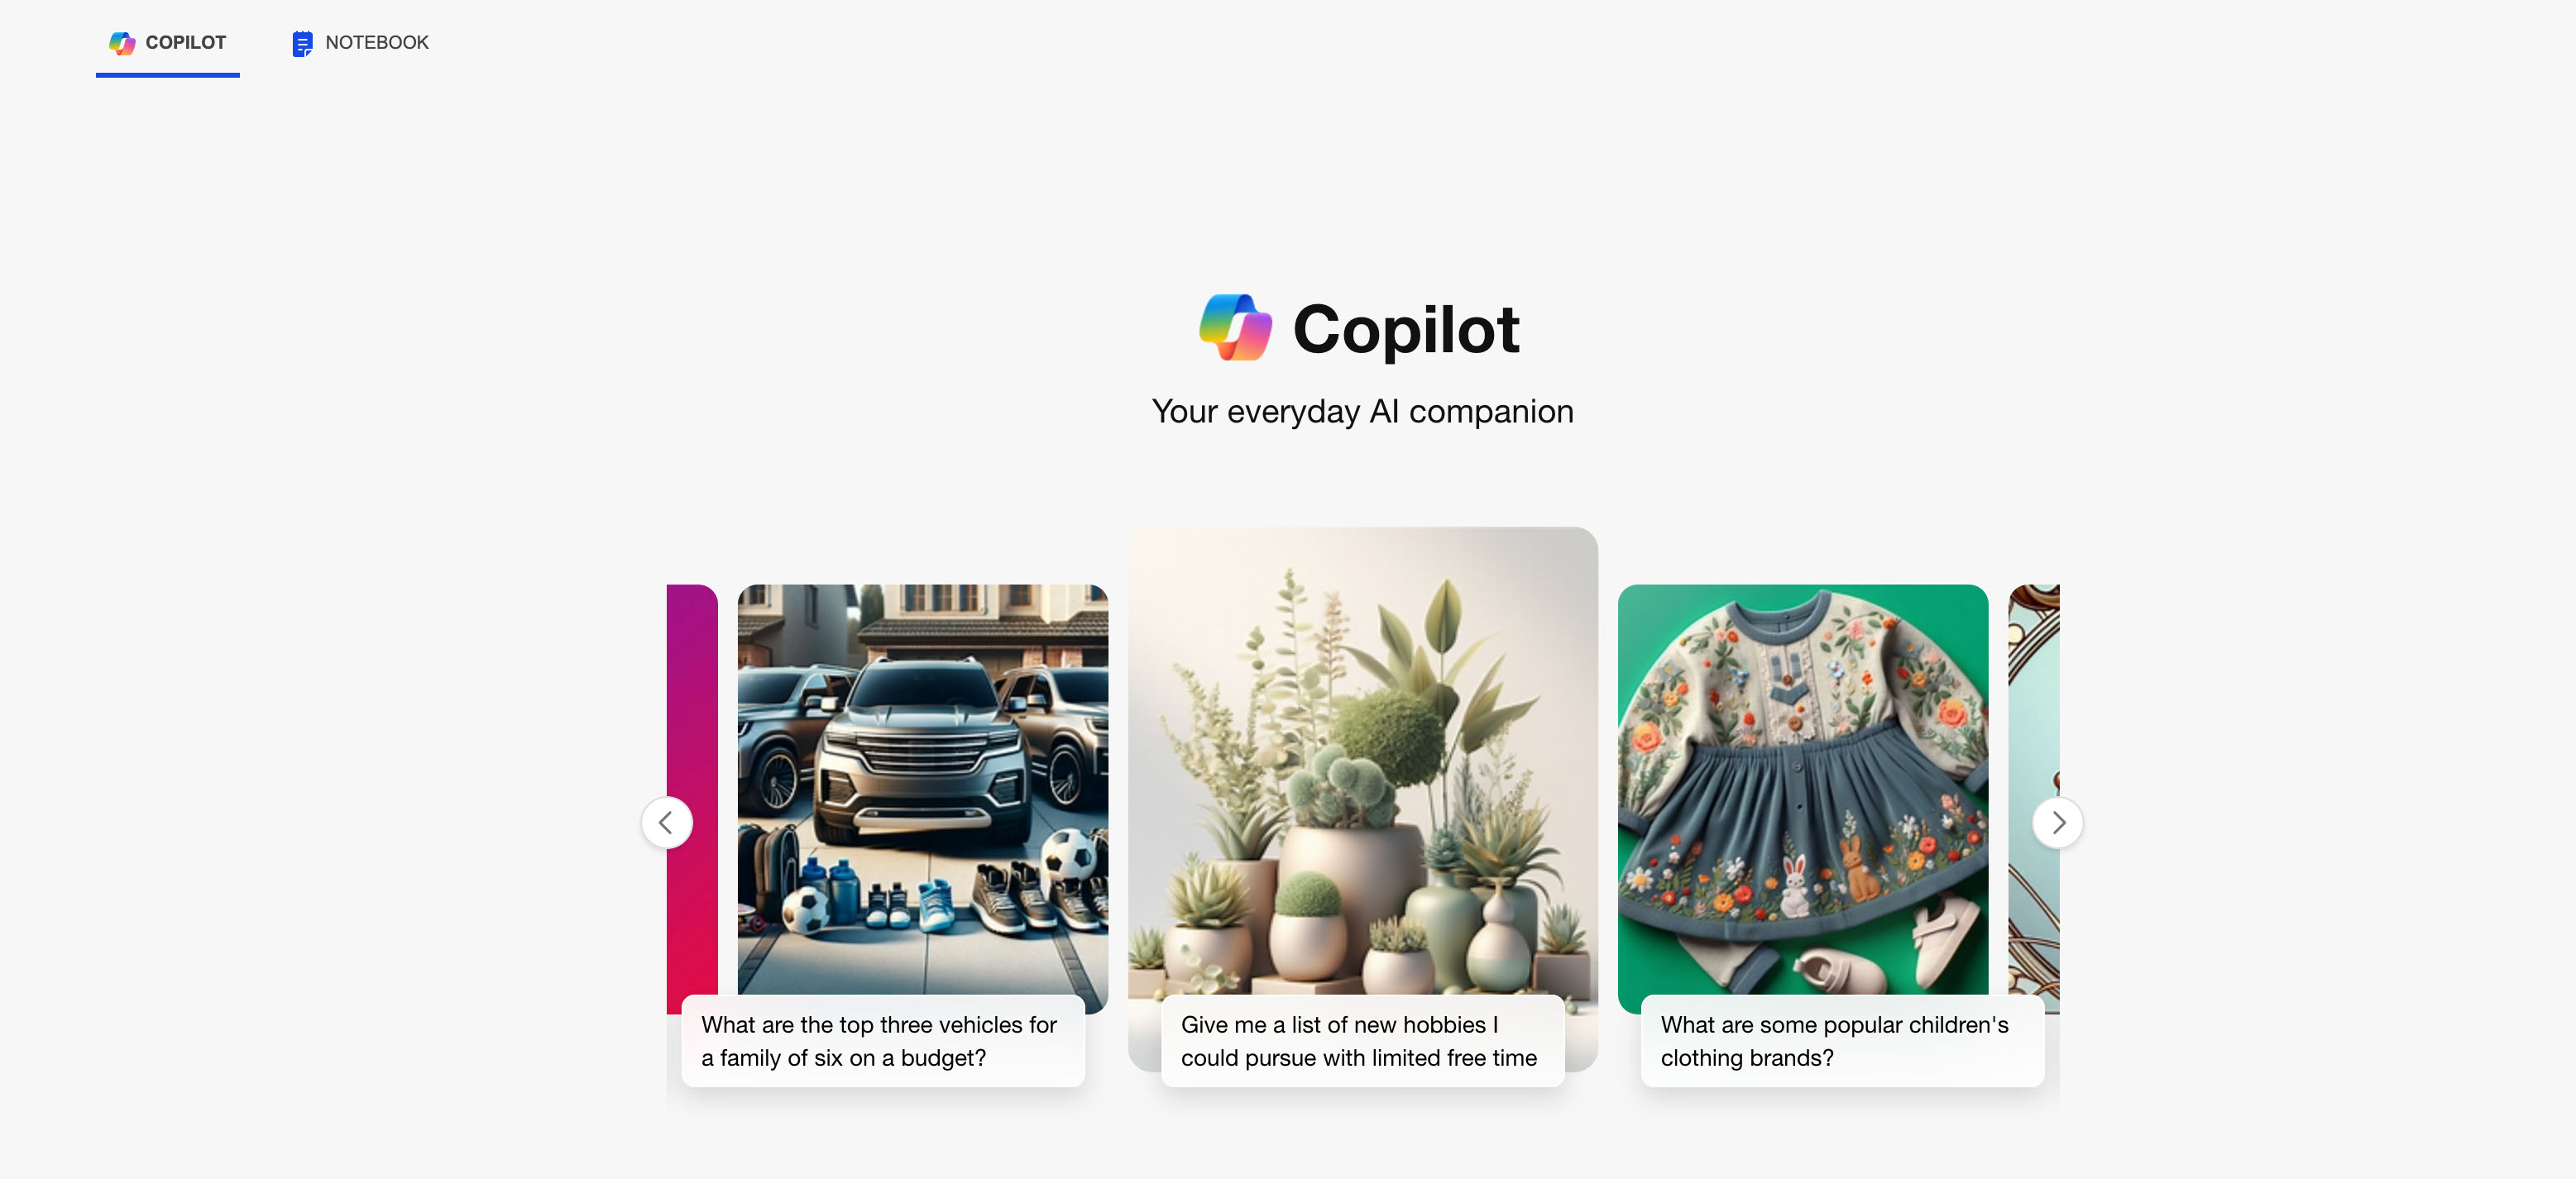2576x1179 pixels.
Task: Pick the popular children's clothing brands prompt
Action: click(x=1842, y=1040)
